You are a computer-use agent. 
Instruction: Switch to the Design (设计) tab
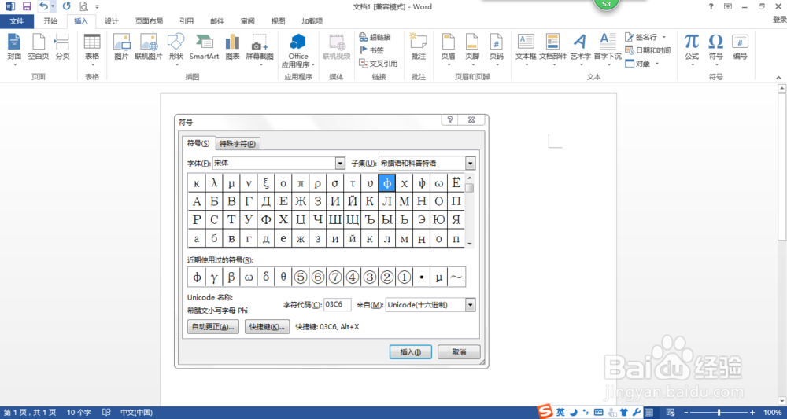112,21
